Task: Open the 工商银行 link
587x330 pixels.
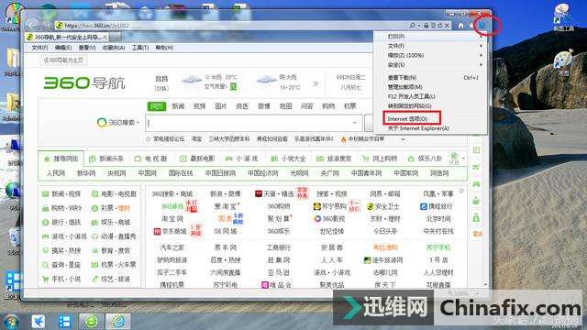Action: (279, 247)
